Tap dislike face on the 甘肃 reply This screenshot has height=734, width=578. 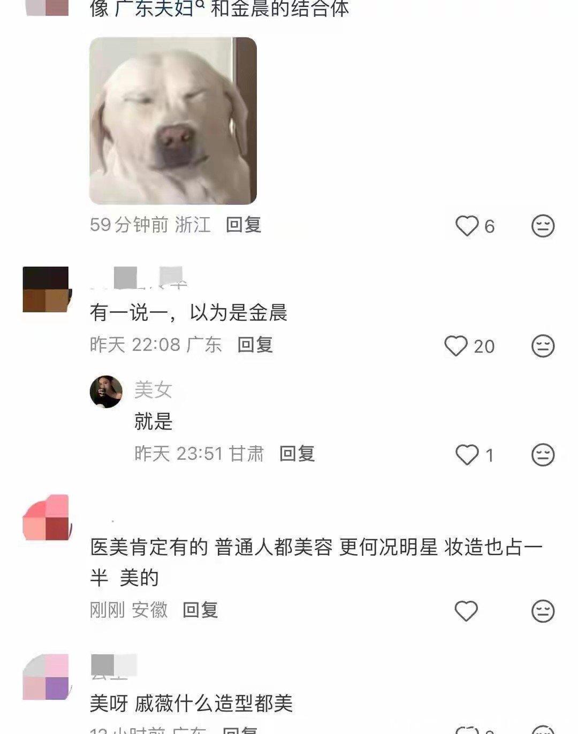click(543, 455)
